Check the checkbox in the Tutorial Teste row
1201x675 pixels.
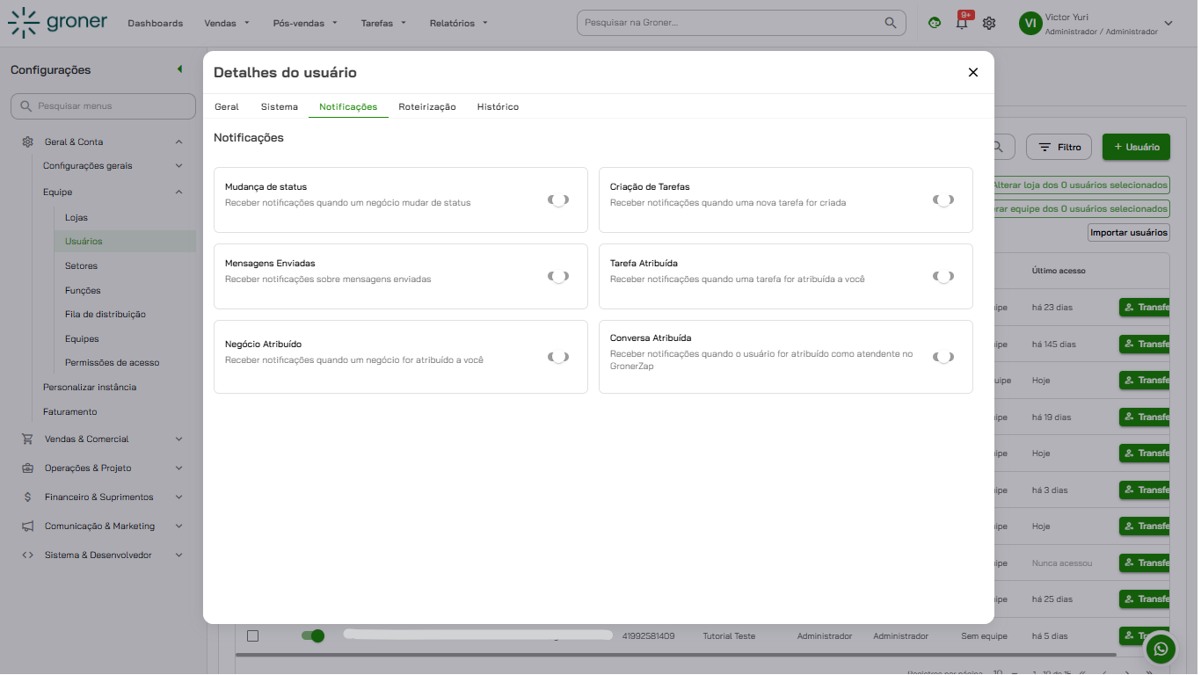pyautogui.click(x=252, y=635)
